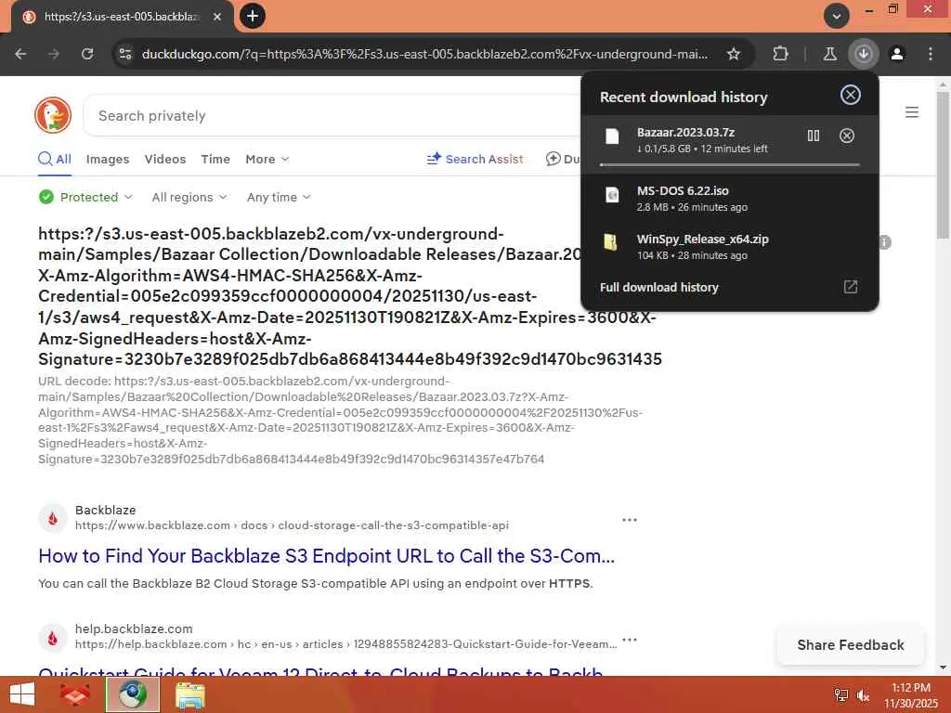The image size is (951, 713).
Task: Click the Backblaze result favicon
Action: [x=53, y=518]
